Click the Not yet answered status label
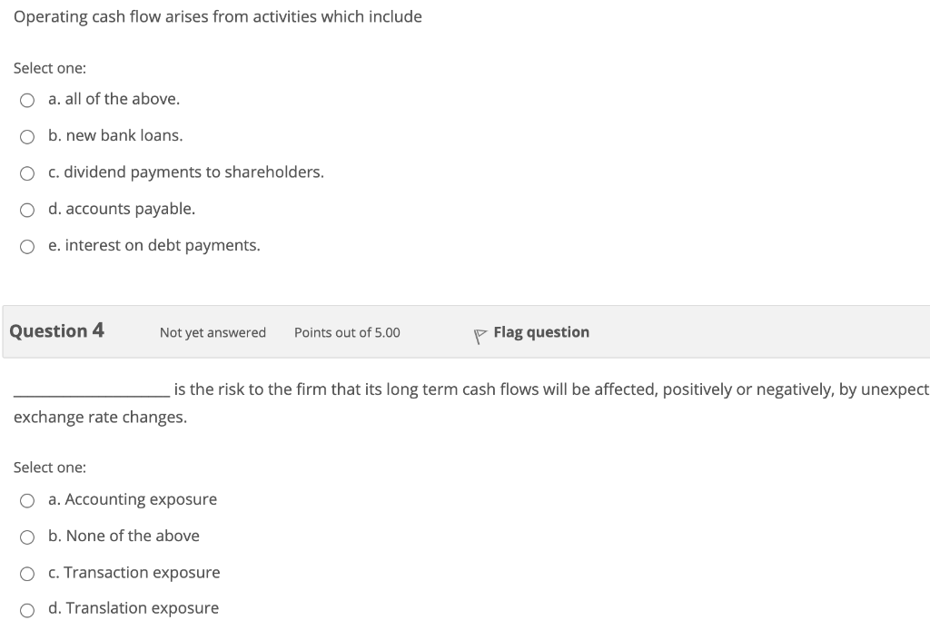Image resolution: width=930 pixels, height=630 pixels. point(213,332)
